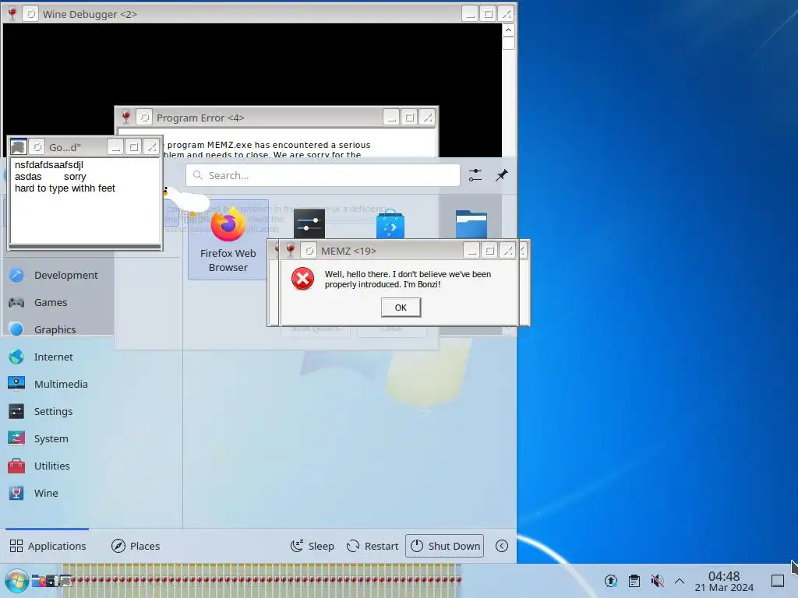
Task: Open the Firefox Web Browser launcher
Action: (228, 240)
